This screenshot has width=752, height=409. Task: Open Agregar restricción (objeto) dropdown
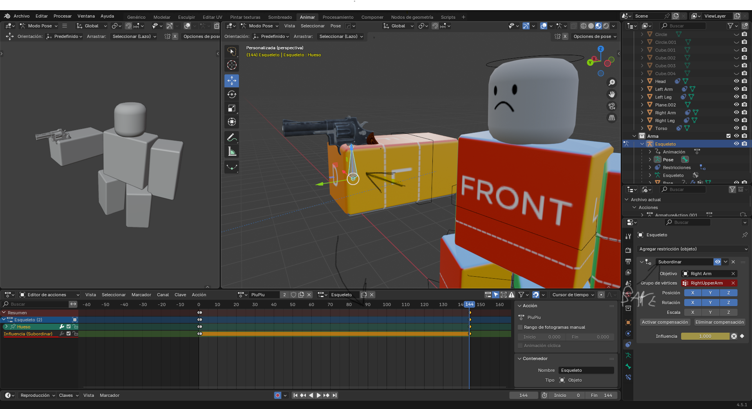693,249
